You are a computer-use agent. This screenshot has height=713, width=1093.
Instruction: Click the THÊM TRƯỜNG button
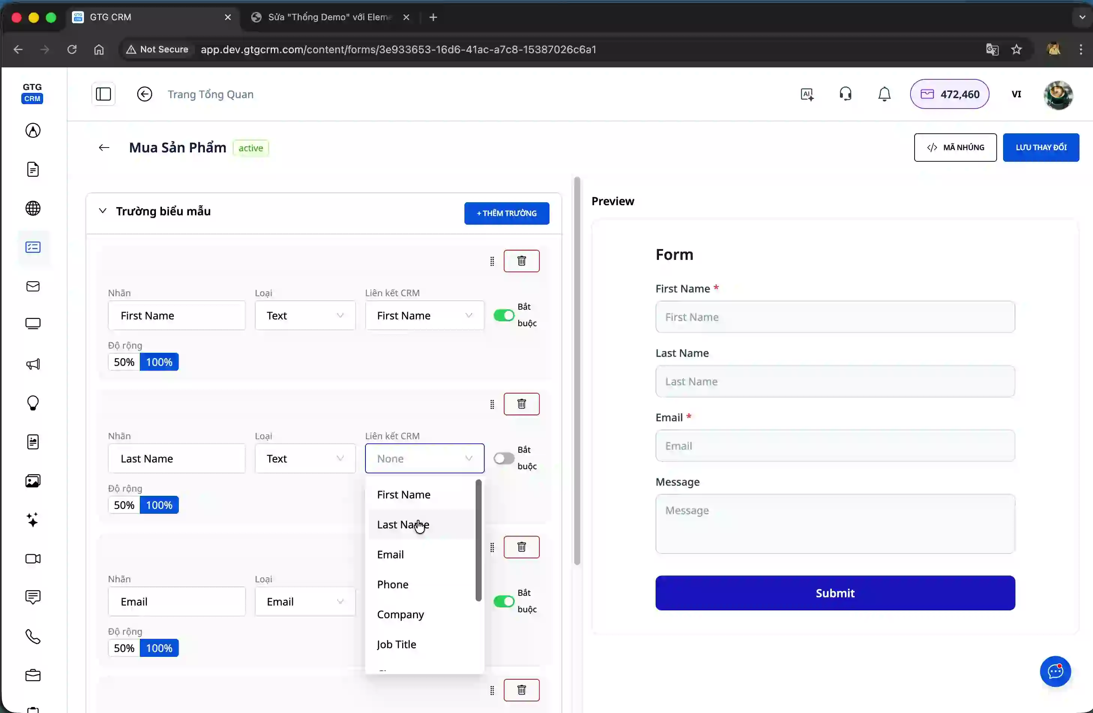pyautogui.click(x=506, y=213)
